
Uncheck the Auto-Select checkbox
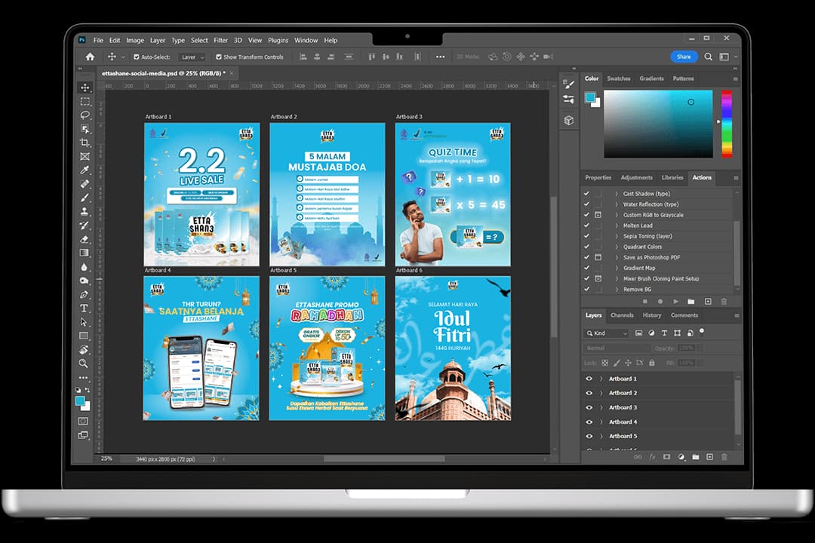pyautogui.click(x=137, y=57)
